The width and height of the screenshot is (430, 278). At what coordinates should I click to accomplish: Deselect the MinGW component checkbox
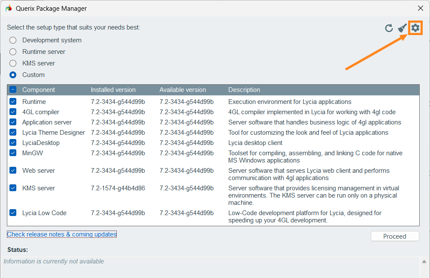point(13,153)
